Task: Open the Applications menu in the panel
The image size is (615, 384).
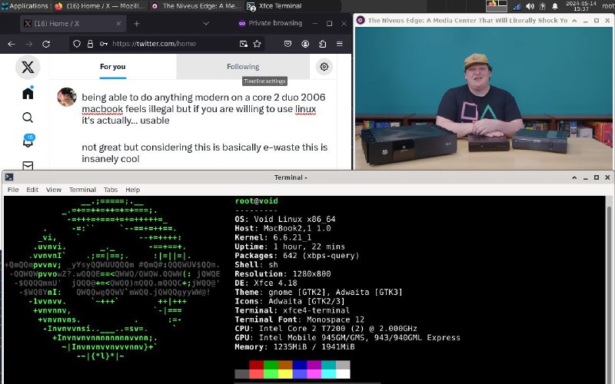Action: 25,6
